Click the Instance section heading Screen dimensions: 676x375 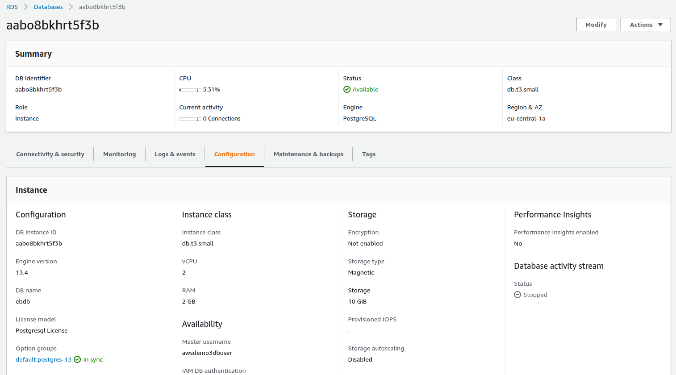click(31, 190)
